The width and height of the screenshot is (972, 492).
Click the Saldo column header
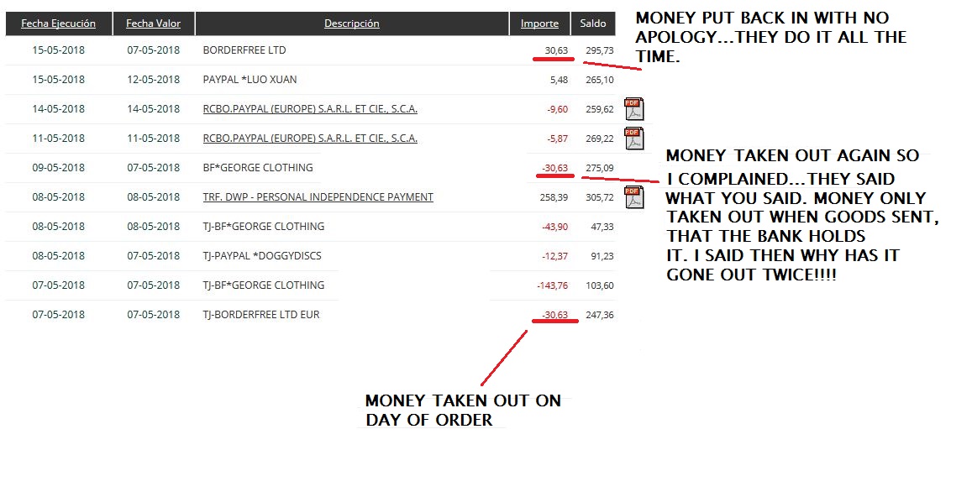[x=592, y=24]
